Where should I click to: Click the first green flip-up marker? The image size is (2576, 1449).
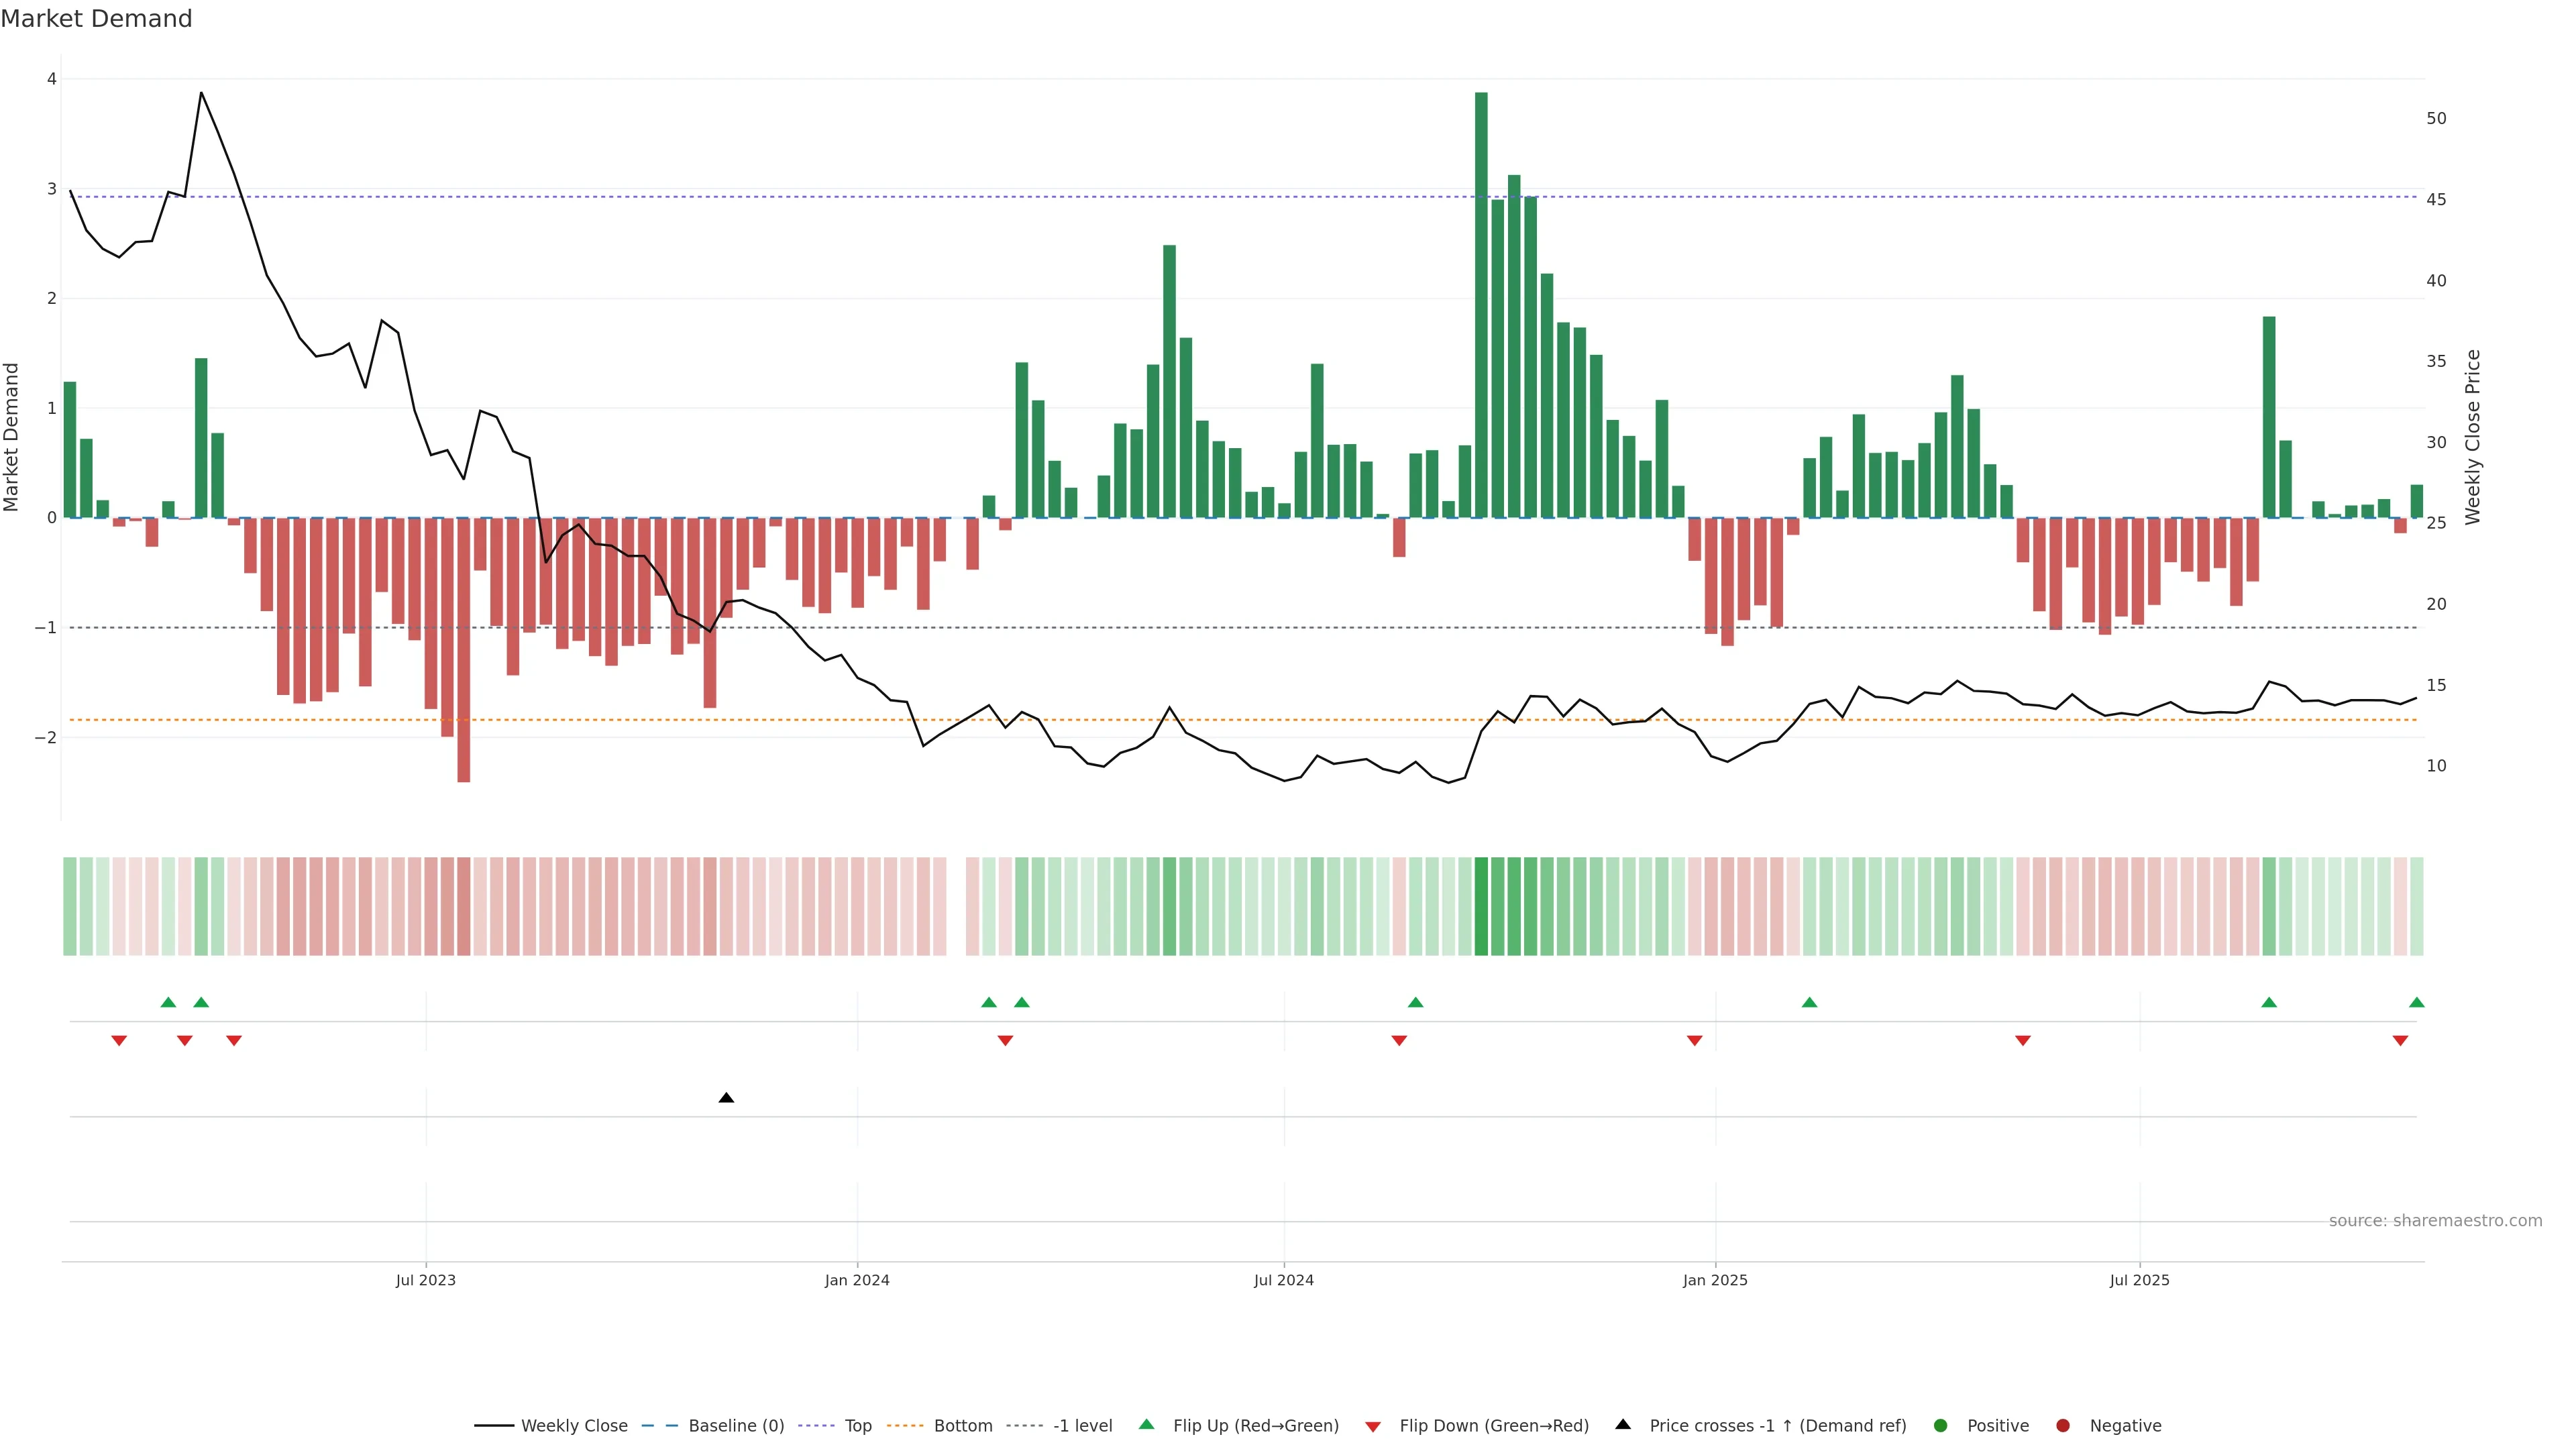point(168,1002)
